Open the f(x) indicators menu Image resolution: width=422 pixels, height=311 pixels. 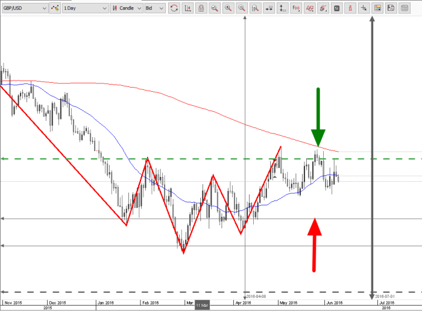tap(296, 8)
